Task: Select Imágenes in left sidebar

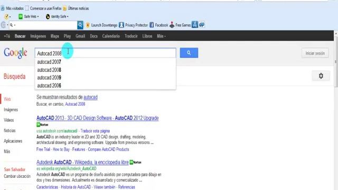Action: click(x=11, y=110)
